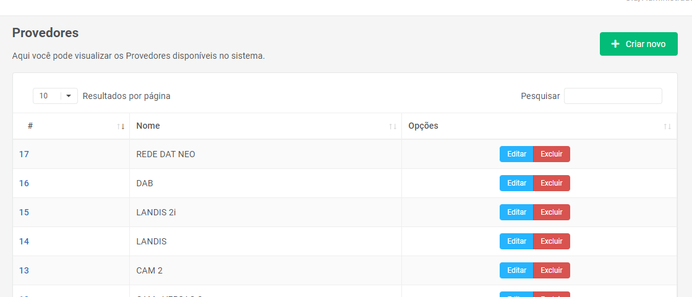Screen dimensions: 692x297
Task: Click the sort arrows in Opções column
Action: point(667,126)
